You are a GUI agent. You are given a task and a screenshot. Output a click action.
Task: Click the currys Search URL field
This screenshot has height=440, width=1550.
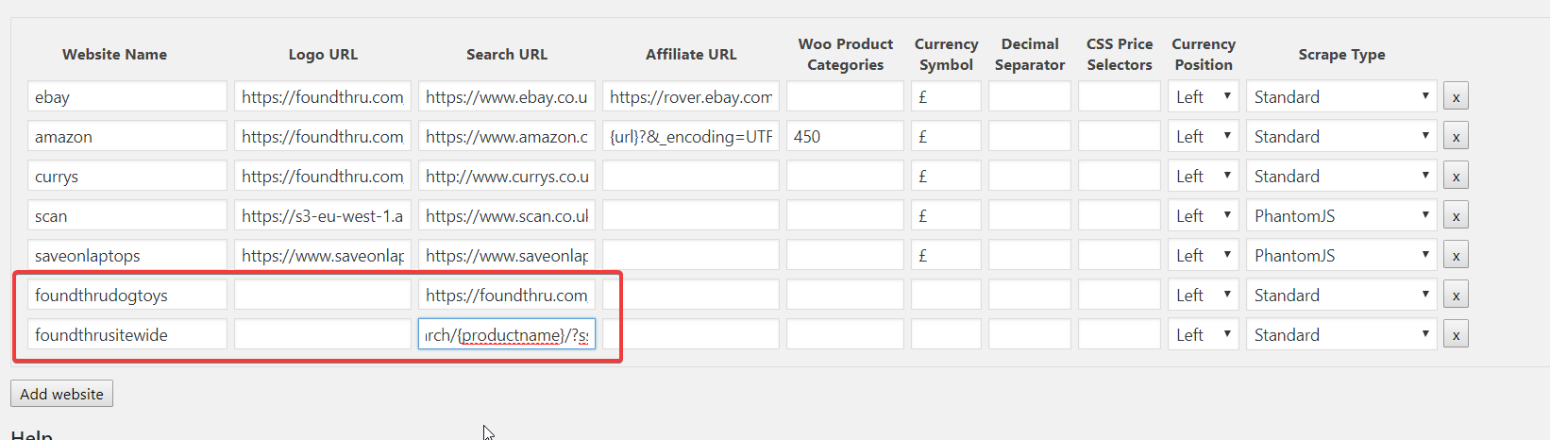pyautogui.click(x=507, y=176)
